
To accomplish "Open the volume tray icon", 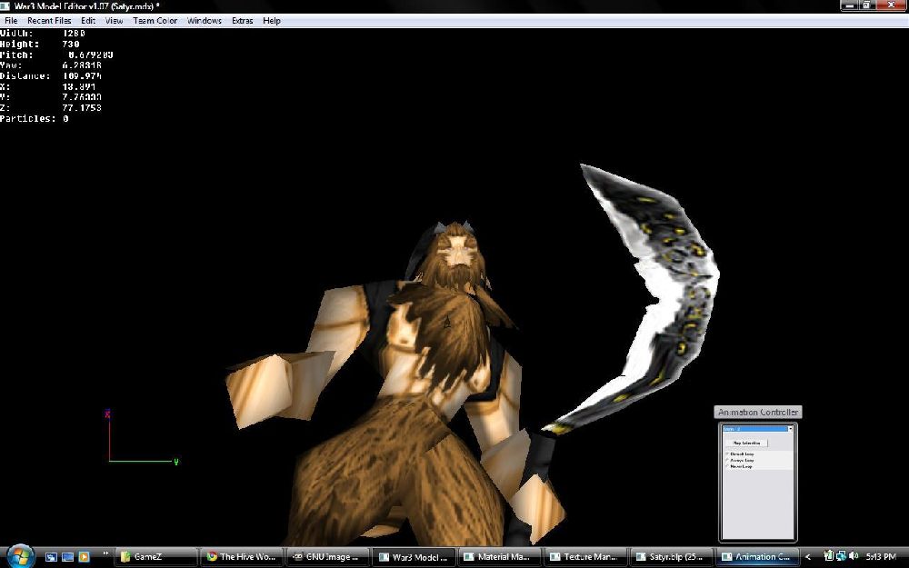I will pos(854,556).
